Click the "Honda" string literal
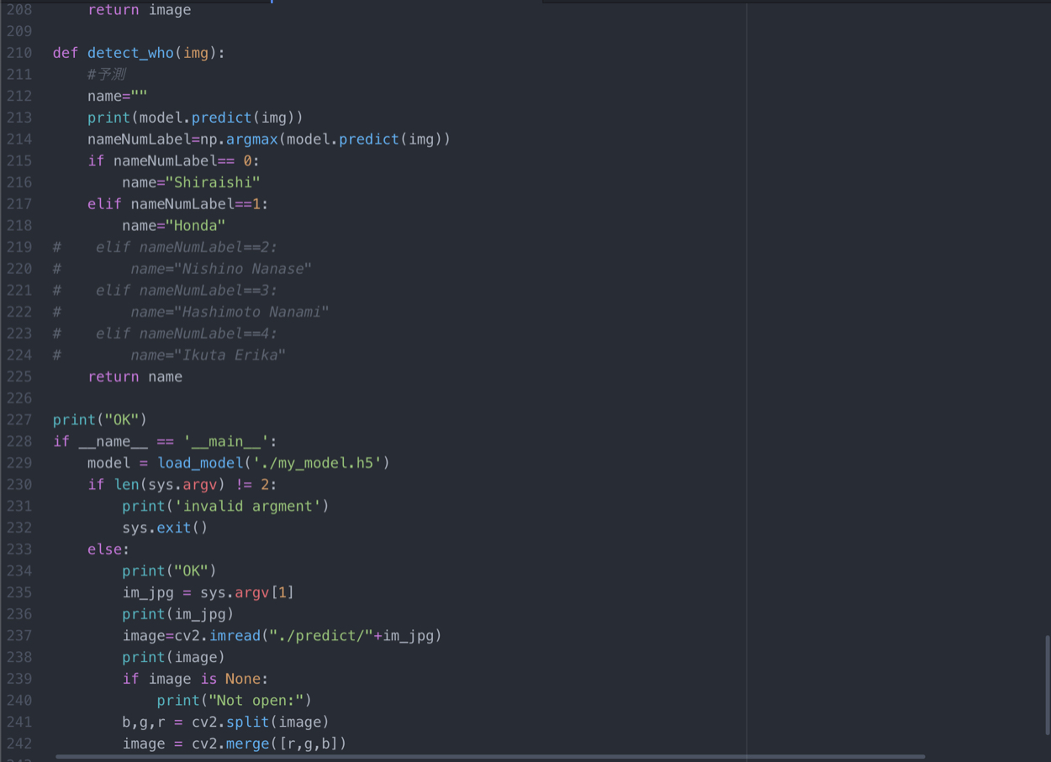This screenshot has width=1051, height=762. pos(195,226)
